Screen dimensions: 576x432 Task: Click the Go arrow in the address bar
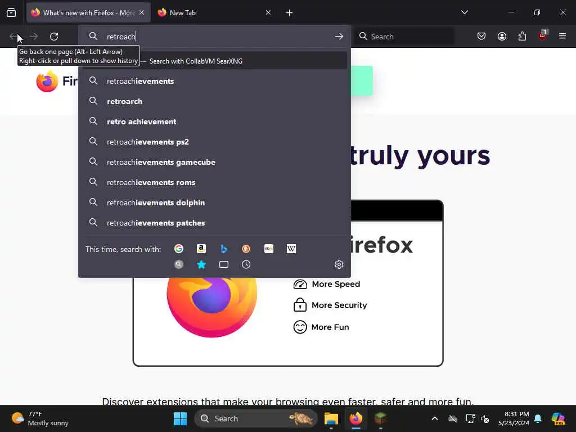pos(339,37)
